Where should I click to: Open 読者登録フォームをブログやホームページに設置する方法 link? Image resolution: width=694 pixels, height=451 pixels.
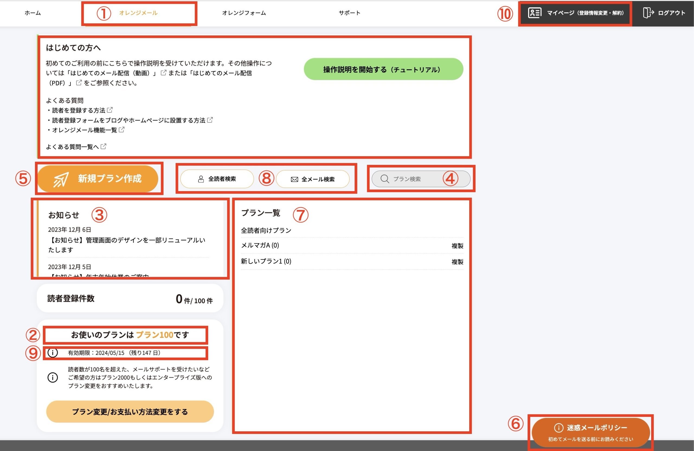128,120
